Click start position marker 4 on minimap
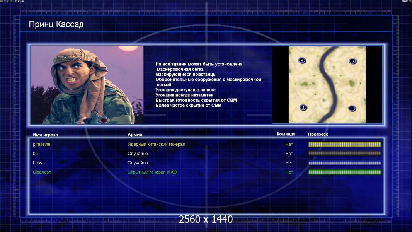 [x=302, y=60]
